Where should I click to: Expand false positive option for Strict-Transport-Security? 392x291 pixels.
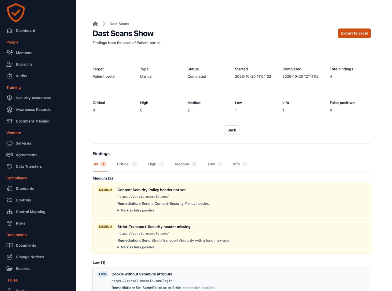136,247
